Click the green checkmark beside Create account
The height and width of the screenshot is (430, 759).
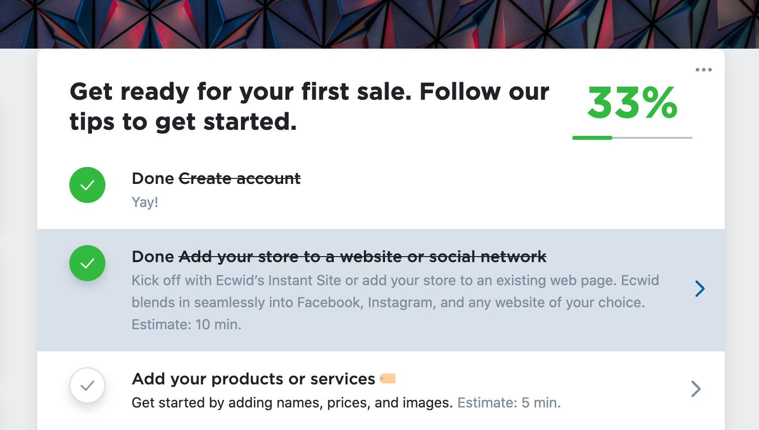[x=87, y=185]
